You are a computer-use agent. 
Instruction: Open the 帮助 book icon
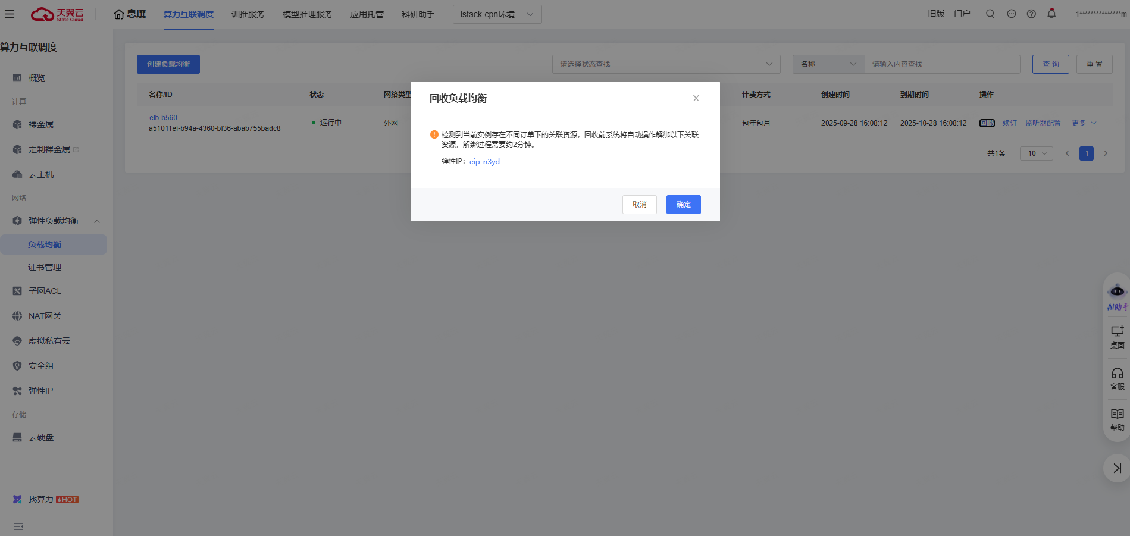(1117, 419)
